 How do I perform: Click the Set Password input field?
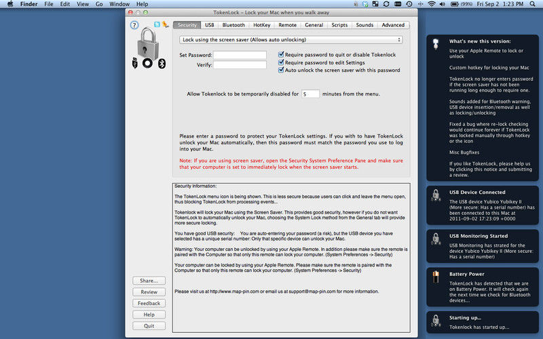pos(240,55)
